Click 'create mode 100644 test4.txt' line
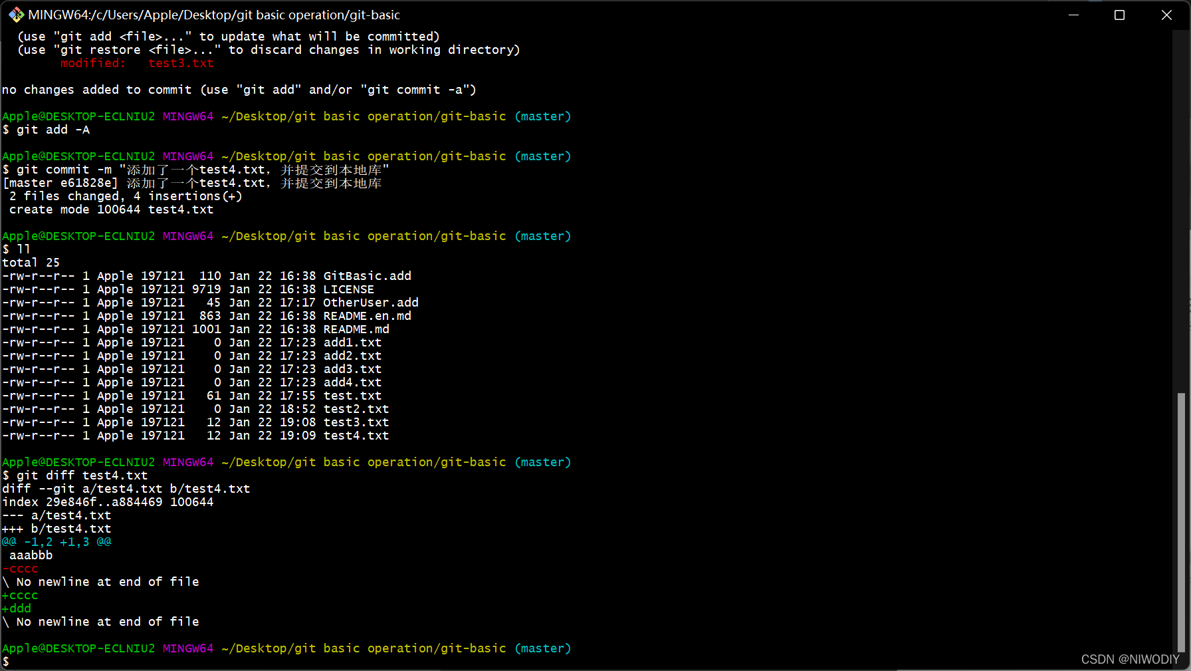 coord(112,209)
